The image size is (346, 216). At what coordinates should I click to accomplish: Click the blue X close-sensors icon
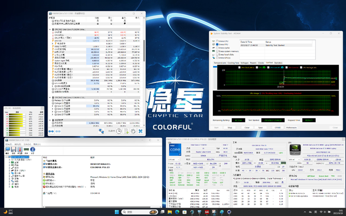click(x=140, y=131)
